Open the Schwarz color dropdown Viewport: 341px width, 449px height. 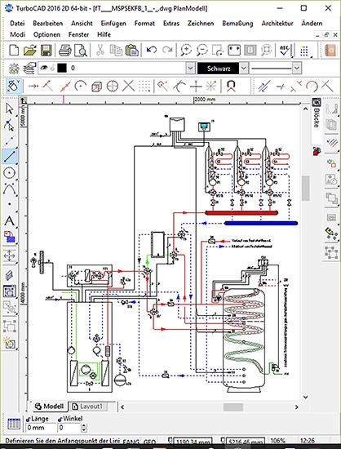coord(243,68)
